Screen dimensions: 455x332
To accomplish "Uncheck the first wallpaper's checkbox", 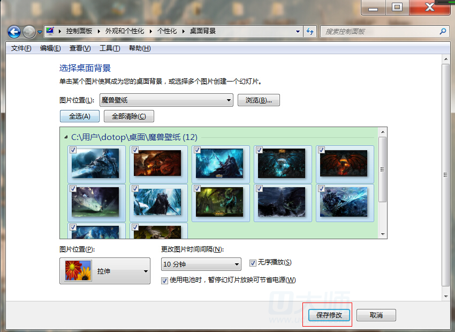I will [73, 150].
